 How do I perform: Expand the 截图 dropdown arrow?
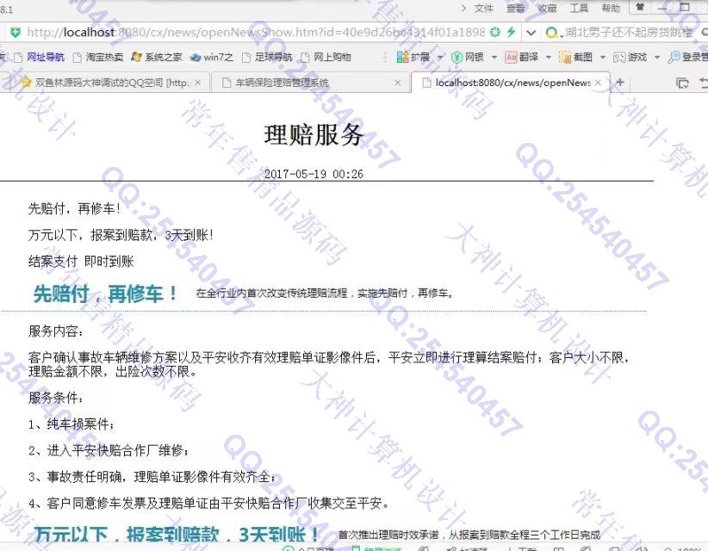click(603, 58)
